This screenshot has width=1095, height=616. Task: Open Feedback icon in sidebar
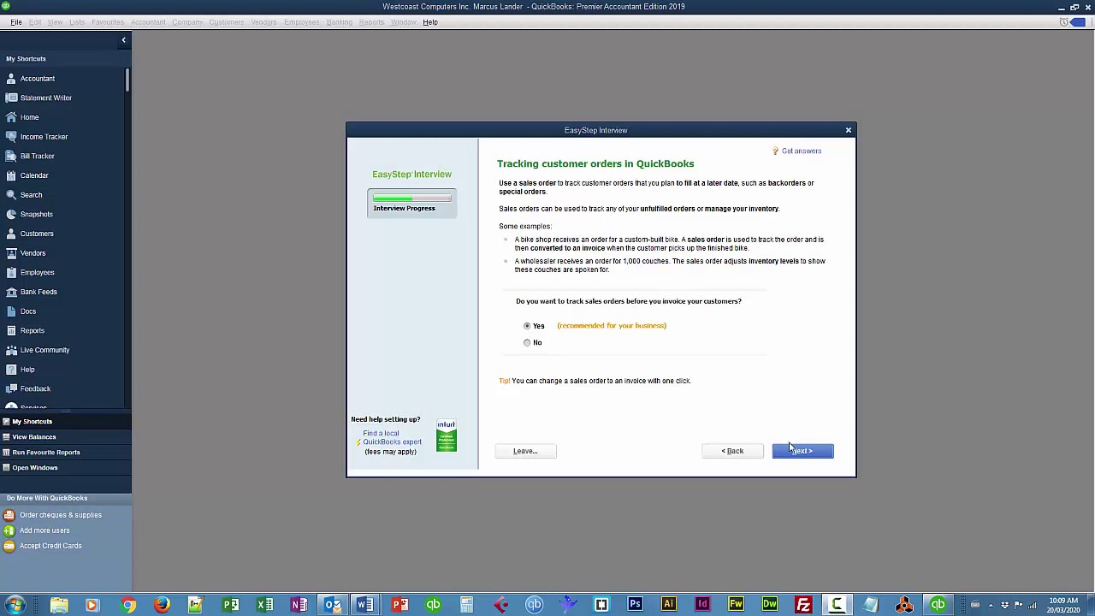tap(10, 388)
